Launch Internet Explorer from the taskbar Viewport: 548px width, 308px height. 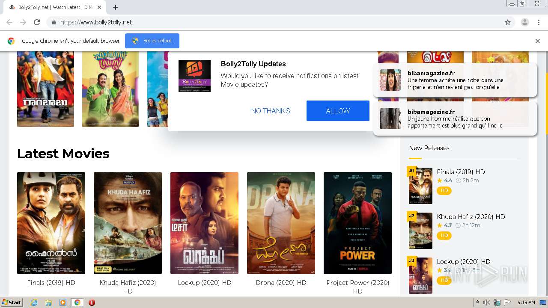pos(34,302)
